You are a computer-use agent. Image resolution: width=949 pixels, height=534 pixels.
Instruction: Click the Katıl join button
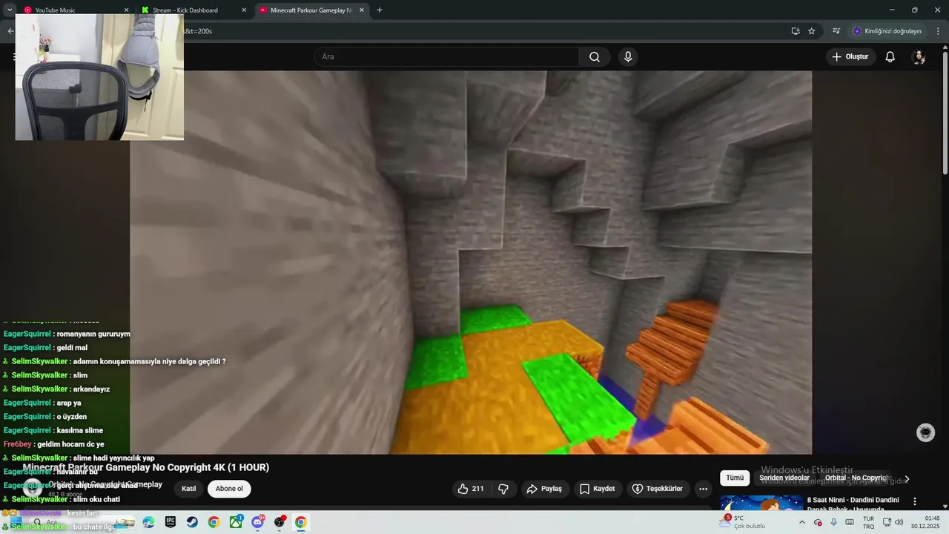coord(189,489)
